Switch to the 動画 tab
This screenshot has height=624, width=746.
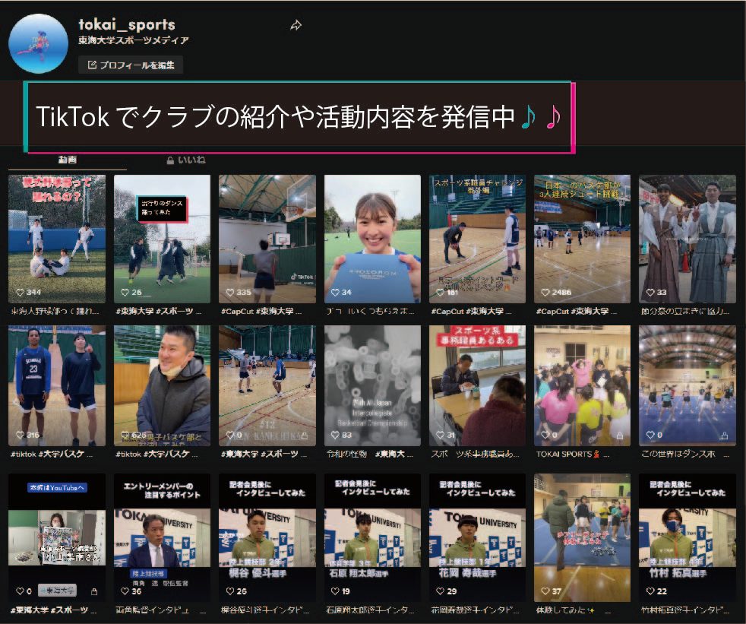point(67,160)
